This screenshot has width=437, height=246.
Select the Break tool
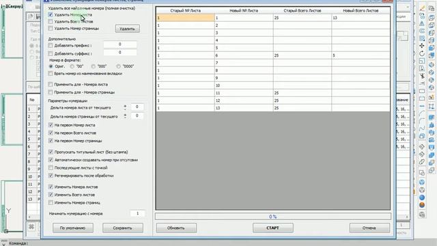(422, 98)
